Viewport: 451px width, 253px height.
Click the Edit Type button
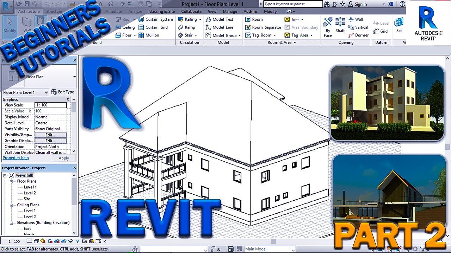63,92
